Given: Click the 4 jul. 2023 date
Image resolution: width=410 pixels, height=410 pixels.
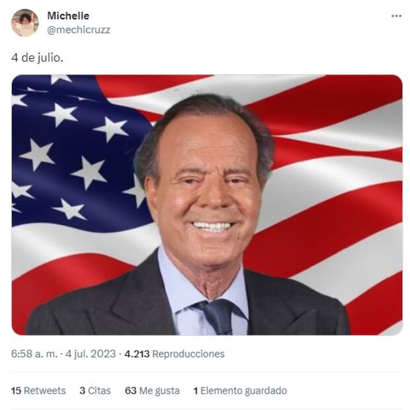Looking at the screenshot, I should (91, 354).
